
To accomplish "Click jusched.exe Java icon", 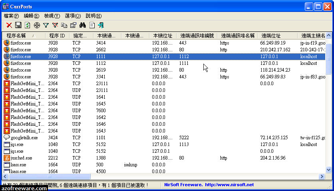I will click(x=7, y=158).
